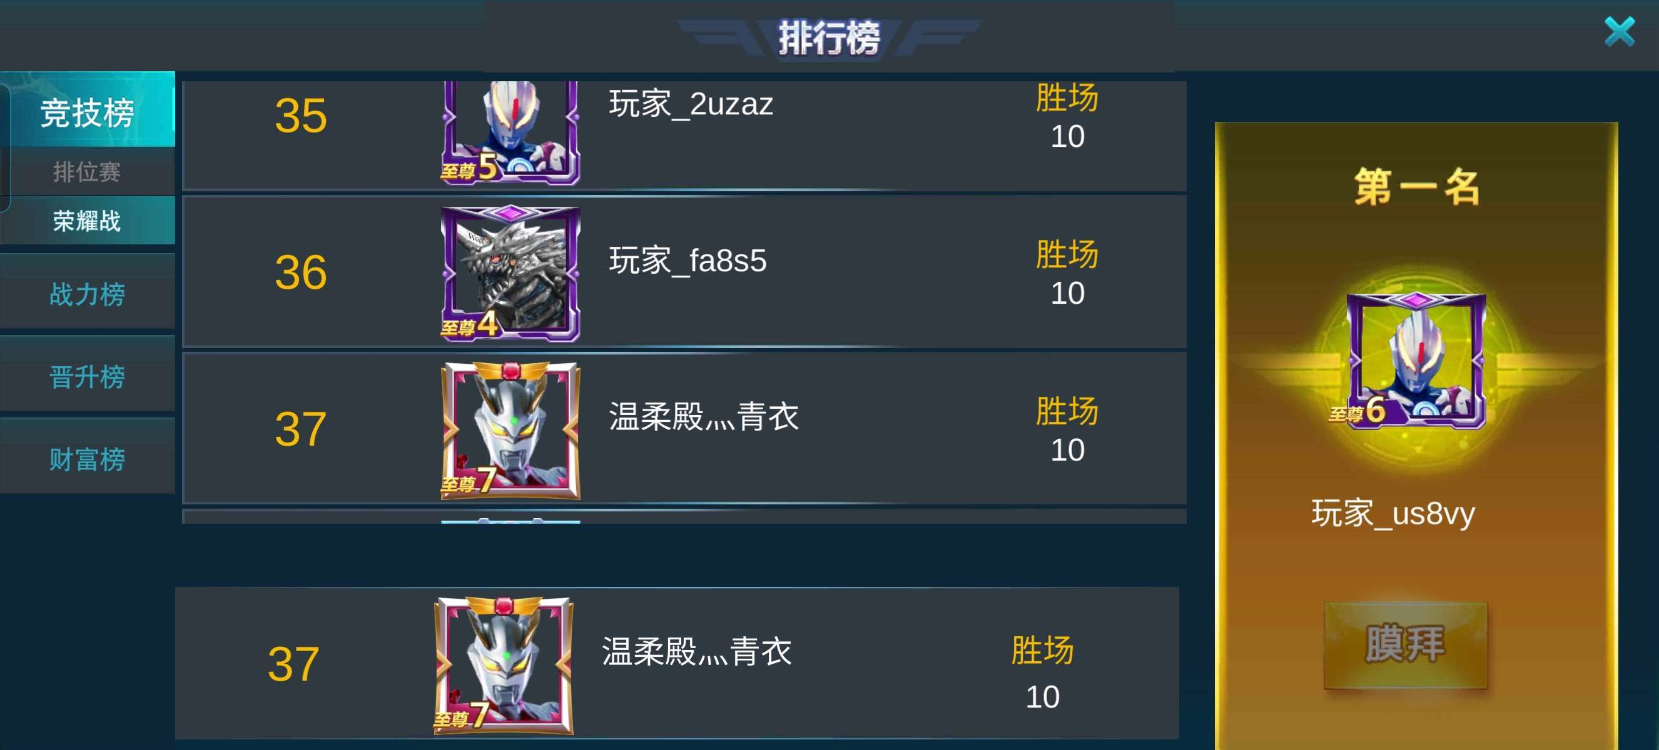Click the 第一名 heading on gold panel
Image resolution: width=1659 pixels, height=750 pixels.
click(x=1416, y=186)
